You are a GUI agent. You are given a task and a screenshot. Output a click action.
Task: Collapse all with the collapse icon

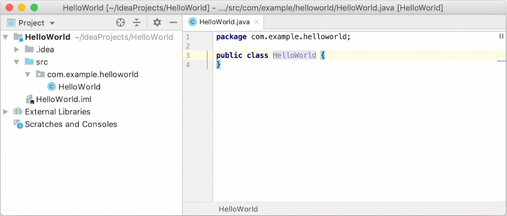tap(137, 23)
